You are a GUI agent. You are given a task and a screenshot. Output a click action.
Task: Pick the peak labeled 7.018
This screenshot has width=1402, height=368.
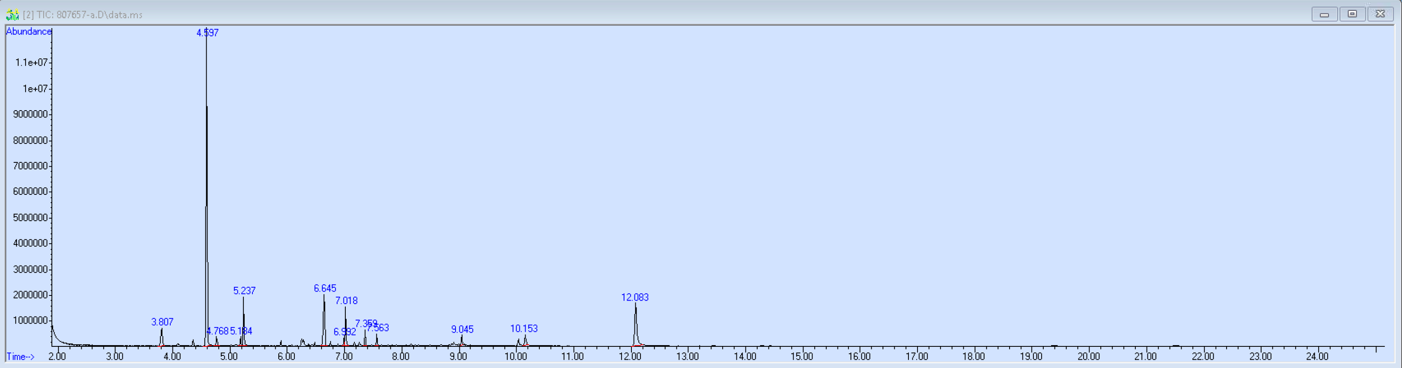coord(346,301)
